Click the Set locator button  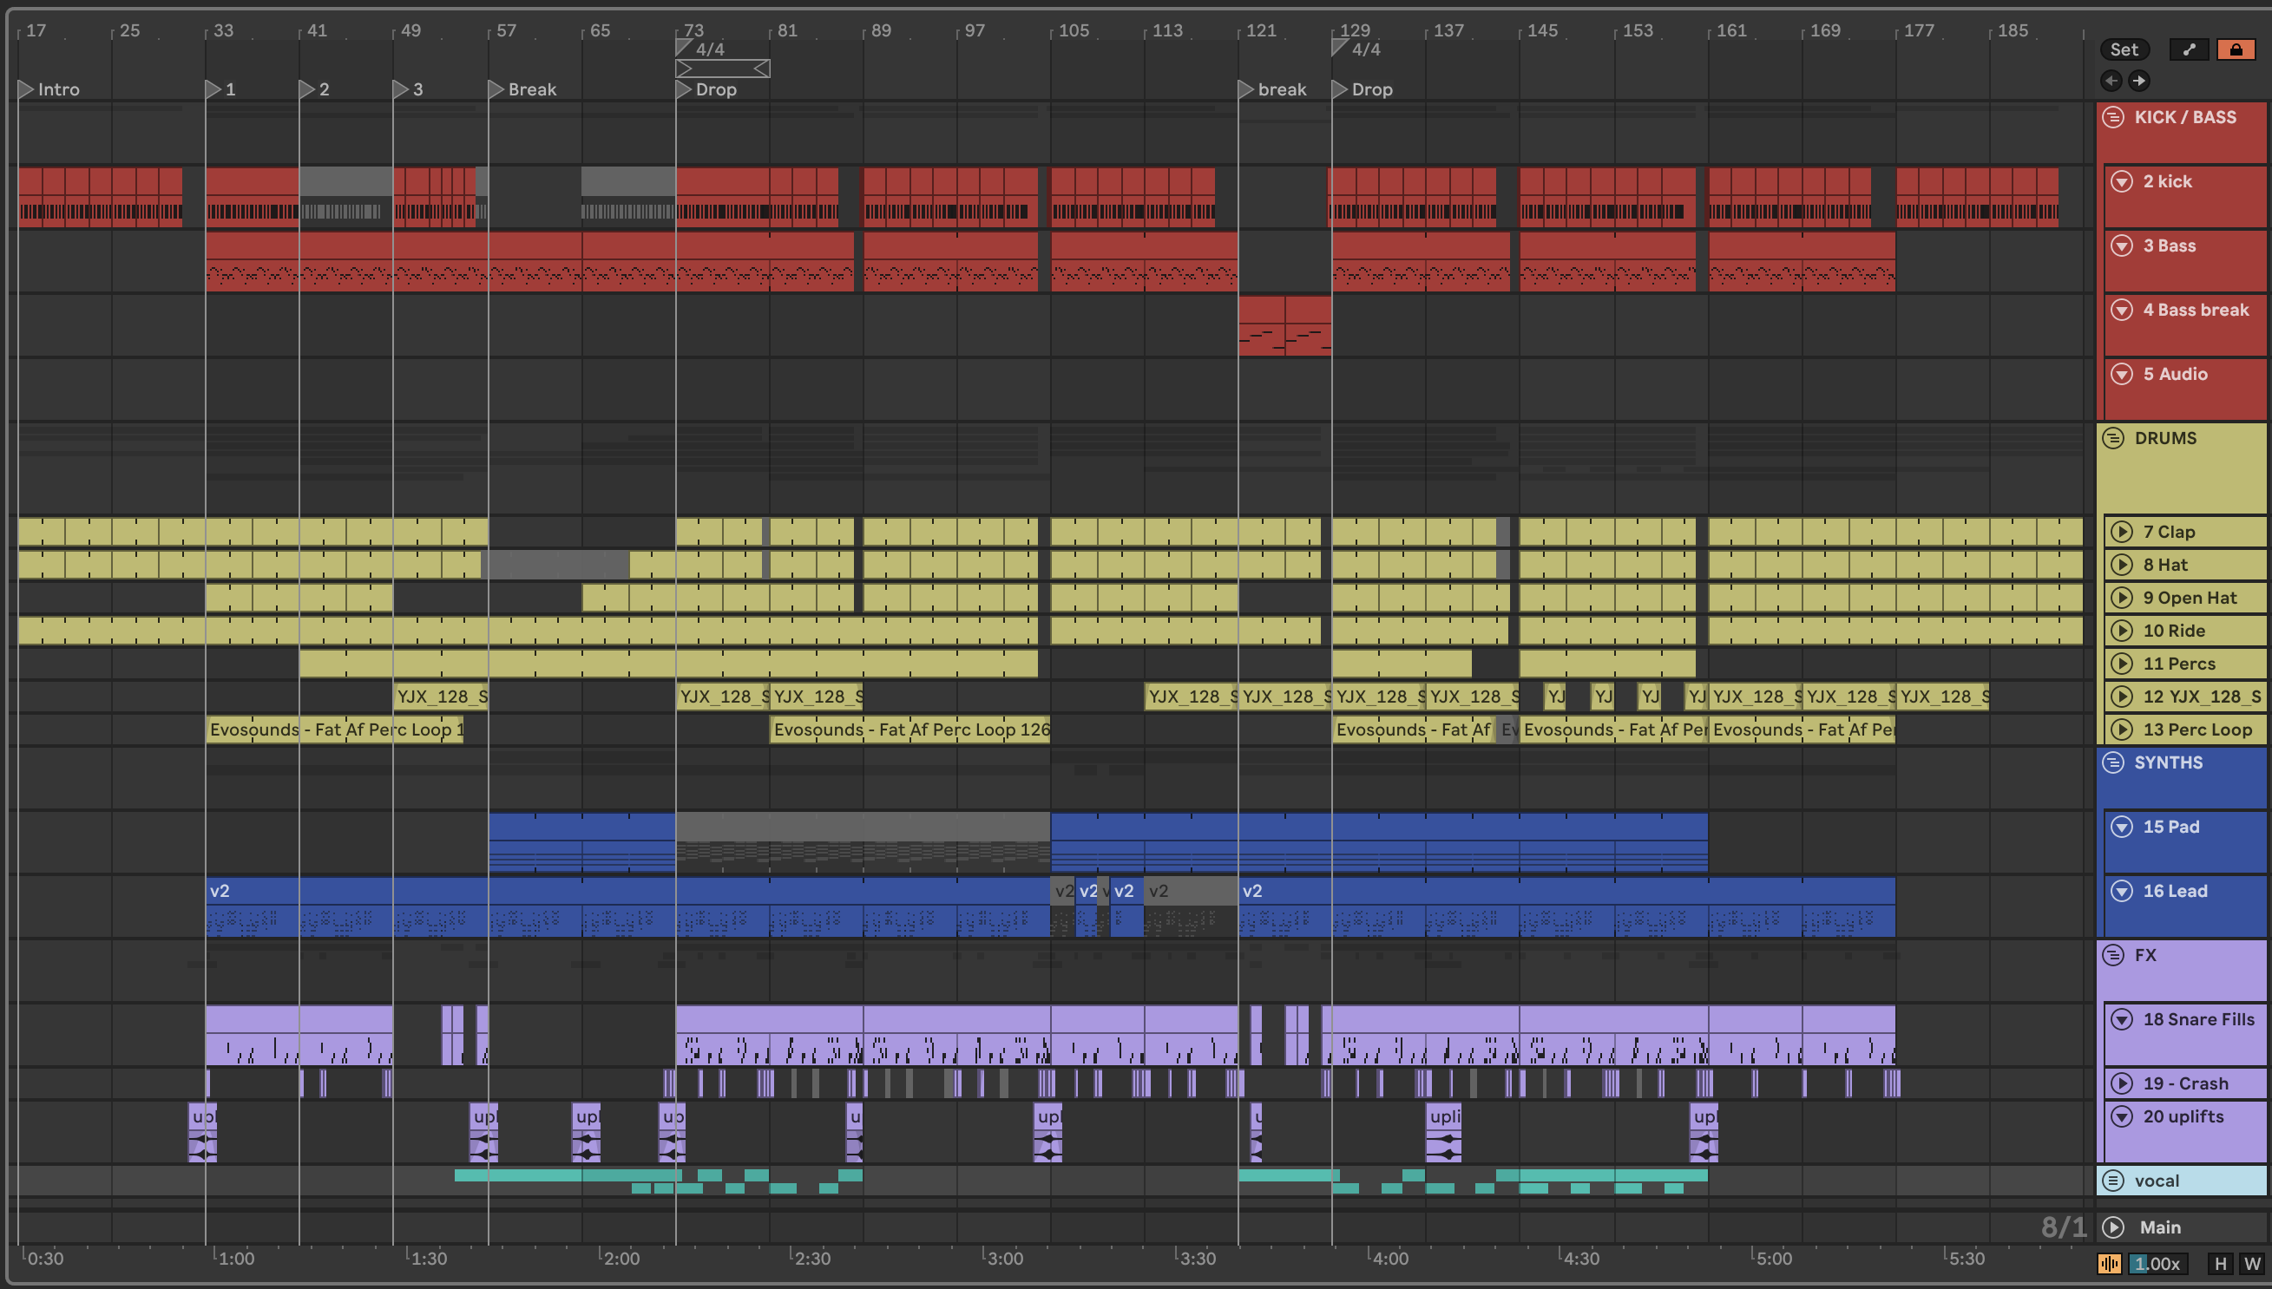pyautogui.click(x=2124, y=49)
